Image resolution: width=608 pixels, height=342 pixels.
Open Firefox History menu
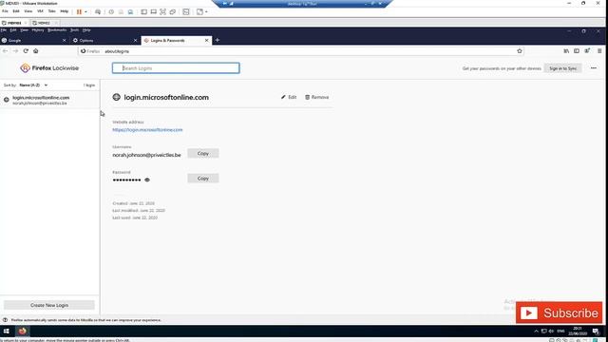pos(38,30)
